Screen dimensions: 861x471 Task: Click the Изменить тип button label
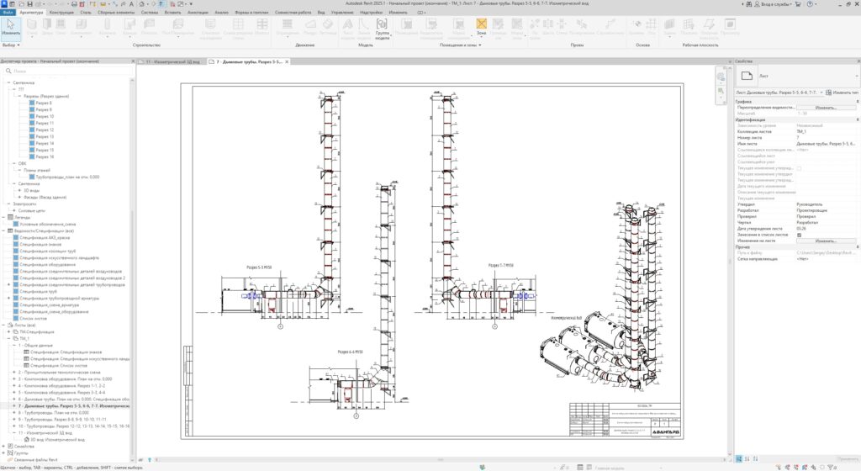click(x=845, y=93)
